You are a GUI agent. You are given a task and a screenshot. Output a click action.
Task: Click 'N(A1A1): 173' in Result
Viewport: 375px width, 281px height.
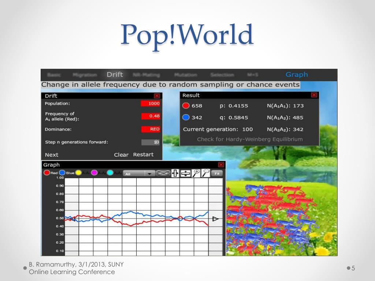285,106
